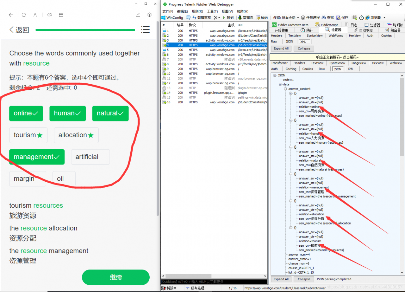Collapse the root JSON tree node
Image resolution: width=405 pixels, height=292 pixels.
(275, 75)
